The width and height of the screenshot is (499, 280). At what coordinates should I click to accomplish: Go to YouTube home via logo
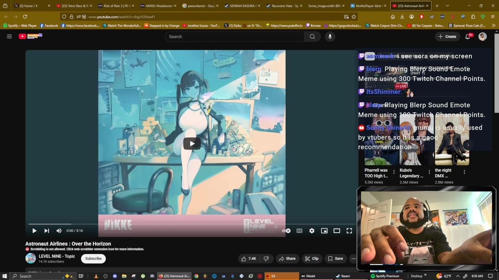tap(30, 36)
